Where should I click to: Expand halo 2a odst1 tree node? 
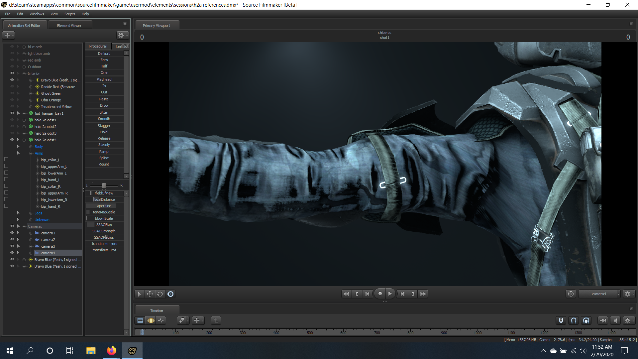24,120
